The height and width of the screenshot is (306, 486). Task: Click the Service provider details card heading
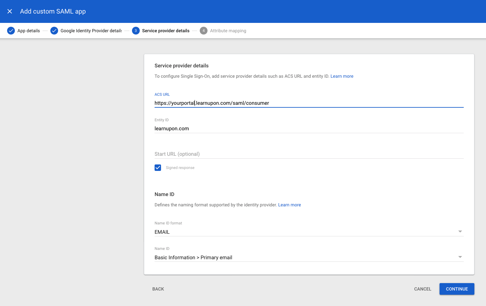coord(181,65)
